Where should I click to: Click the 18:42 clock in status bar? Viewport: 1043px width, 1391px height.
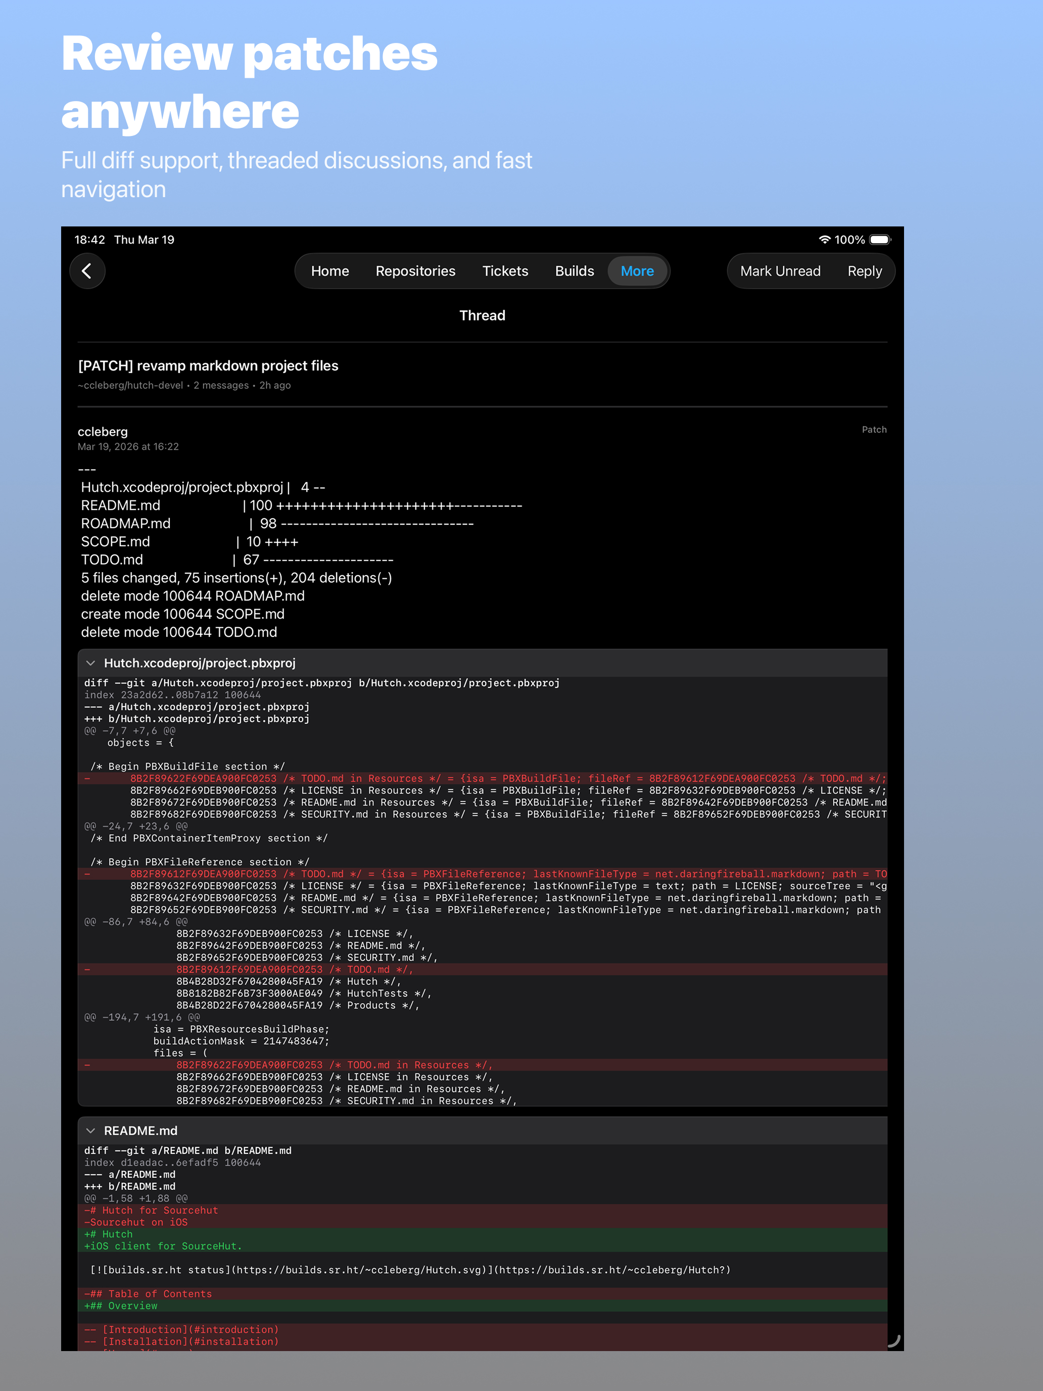point(89,240)
